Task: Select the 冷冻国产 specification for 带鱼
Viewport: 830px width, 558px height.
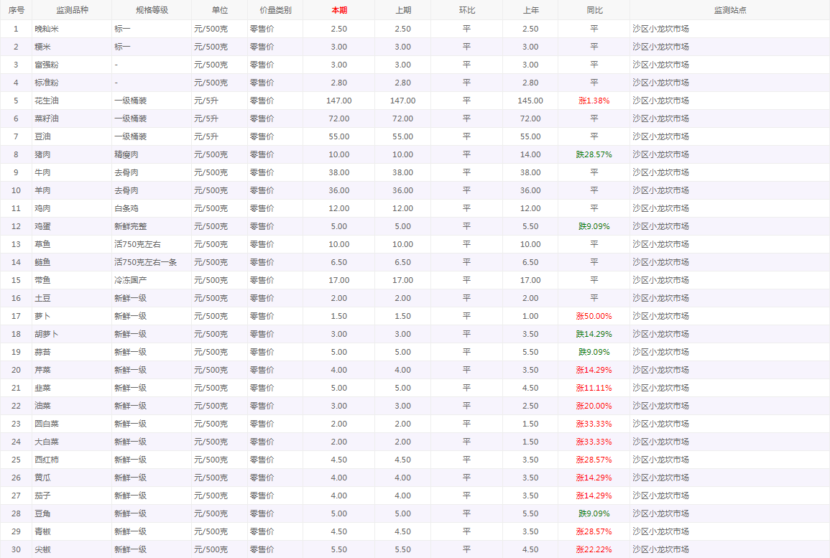Action: pos(130,280)
